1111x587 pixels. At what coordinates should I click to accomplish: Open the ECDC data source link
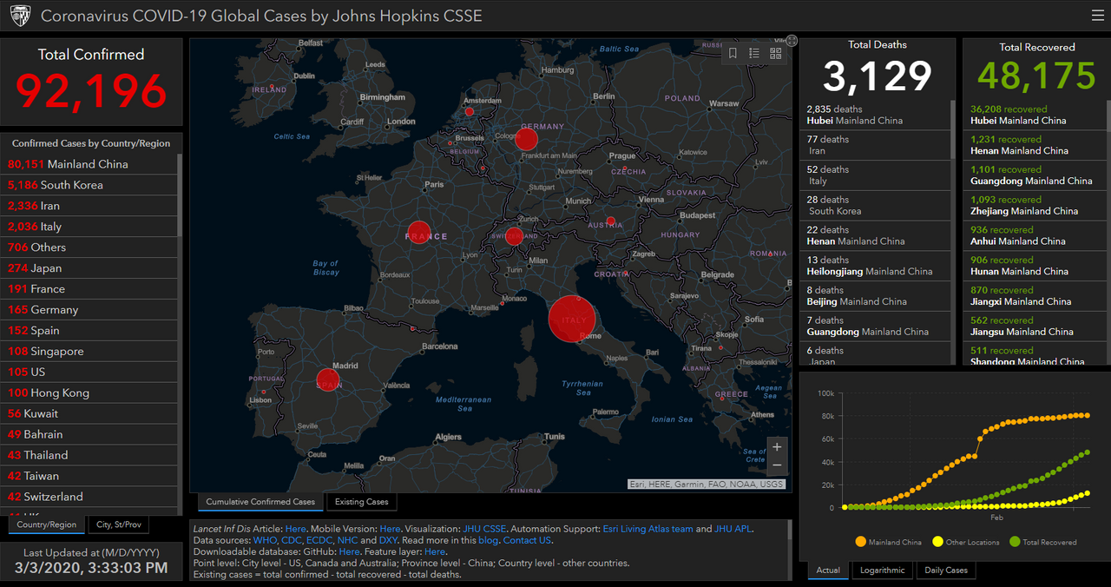tap(319, 540)
